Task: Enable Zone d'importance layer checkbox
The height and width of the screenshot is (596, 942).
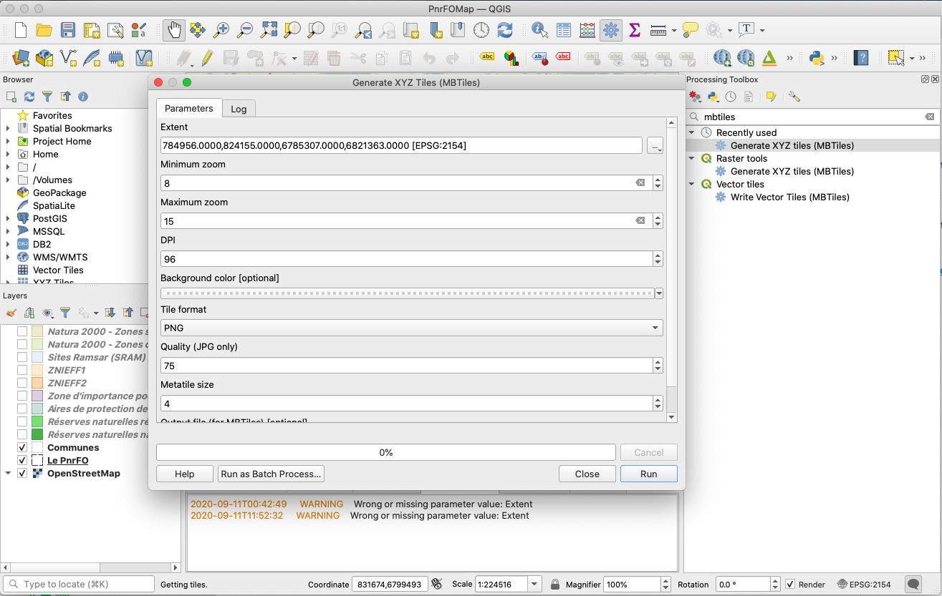Action: [22, 396]
